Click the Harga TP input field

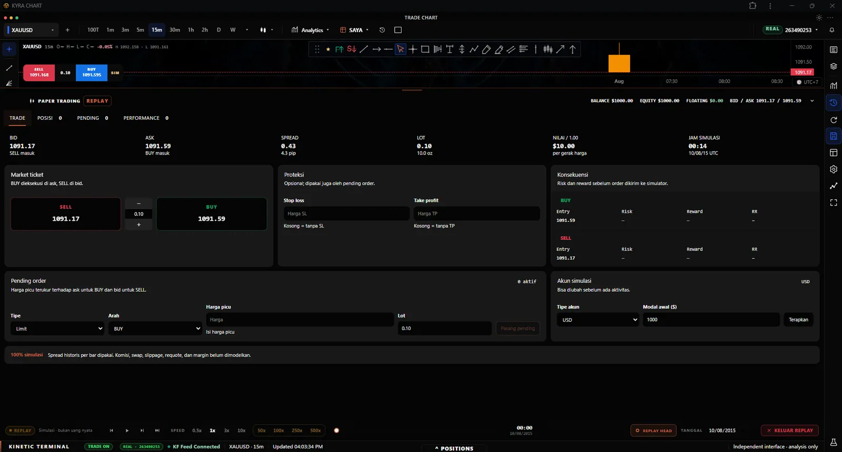click(477, 213)
